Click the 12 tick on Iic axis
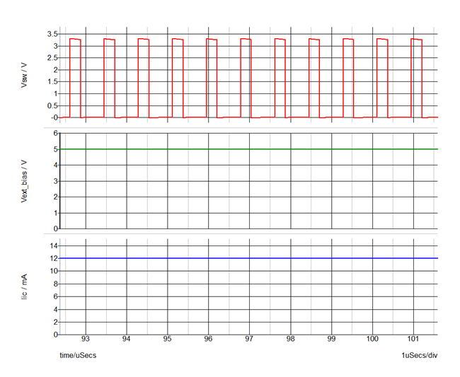 (x=54, y=258)
